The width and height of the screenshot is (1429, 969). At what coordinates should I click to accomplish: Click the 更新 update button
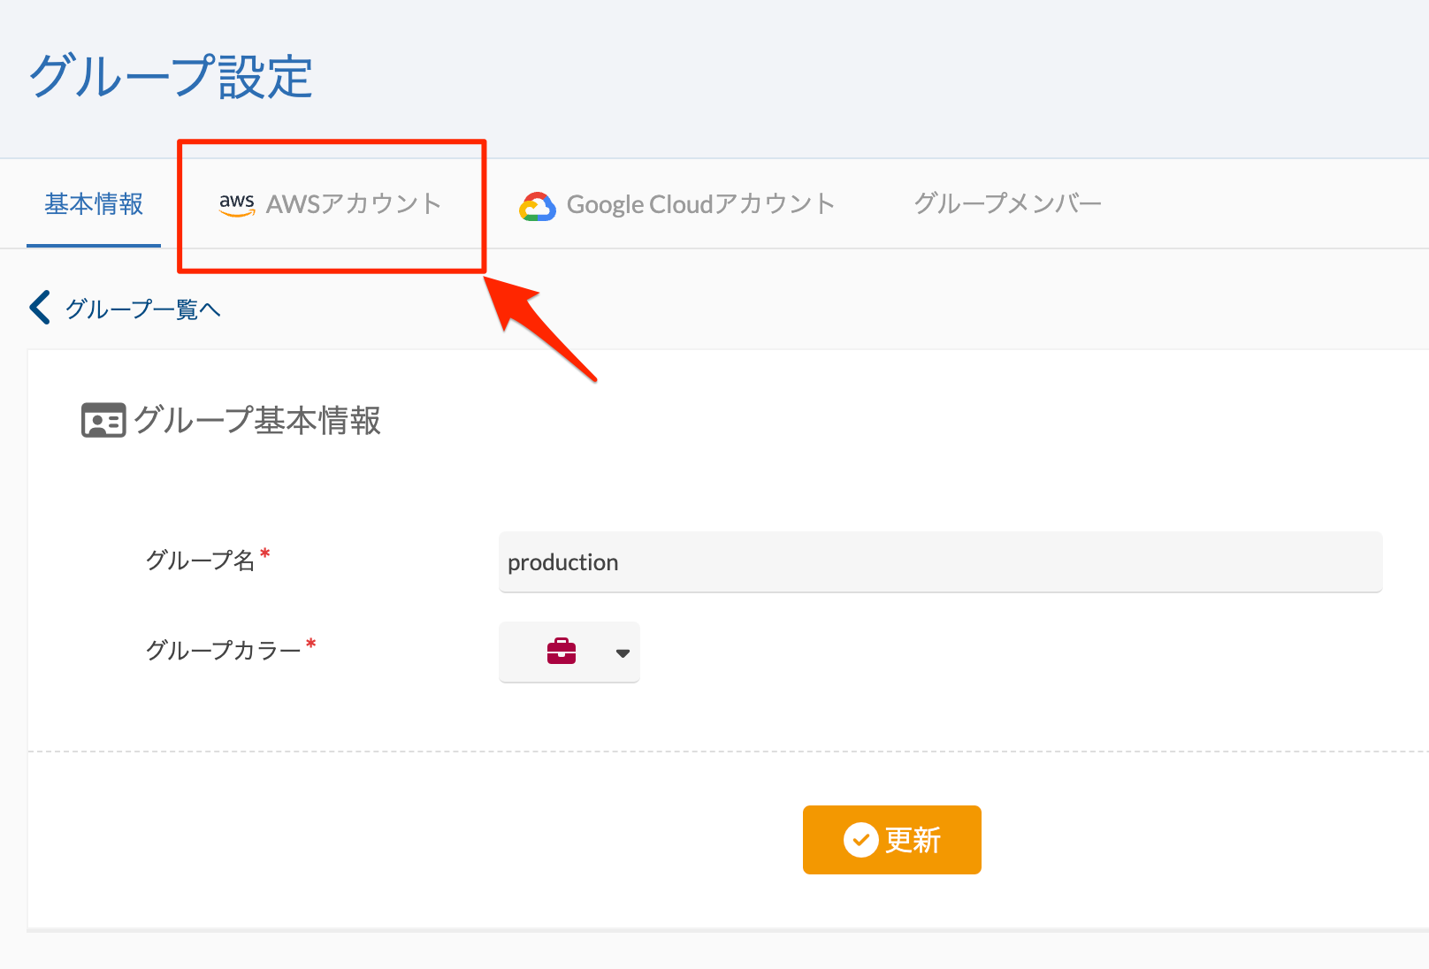coord(892,840)
